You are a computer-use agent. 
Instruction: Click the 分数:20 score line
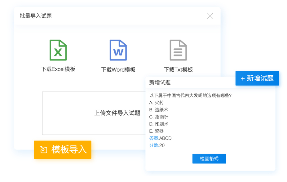(157, 145)
